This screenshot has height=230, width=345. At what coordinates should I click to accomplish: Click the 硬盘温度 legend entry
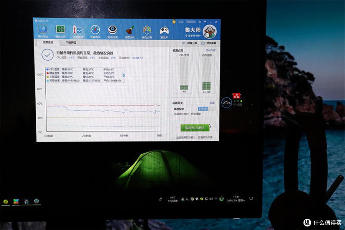point(53,73)
